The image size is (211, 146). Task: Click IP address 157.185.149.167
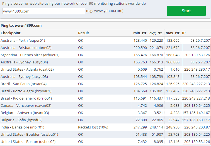(196, 113)
